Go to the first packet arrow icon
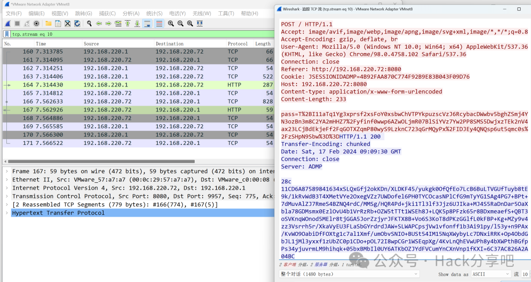Image resolution: width=531 pixels, height=282 pixels. point(128,24)
